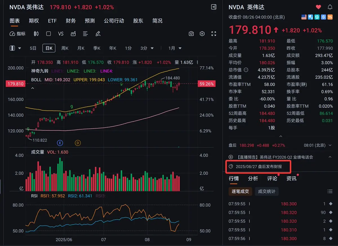This screenshot has width=338, height=246.
Task: Open the ETF tab
Action: (x=52, y=21)
